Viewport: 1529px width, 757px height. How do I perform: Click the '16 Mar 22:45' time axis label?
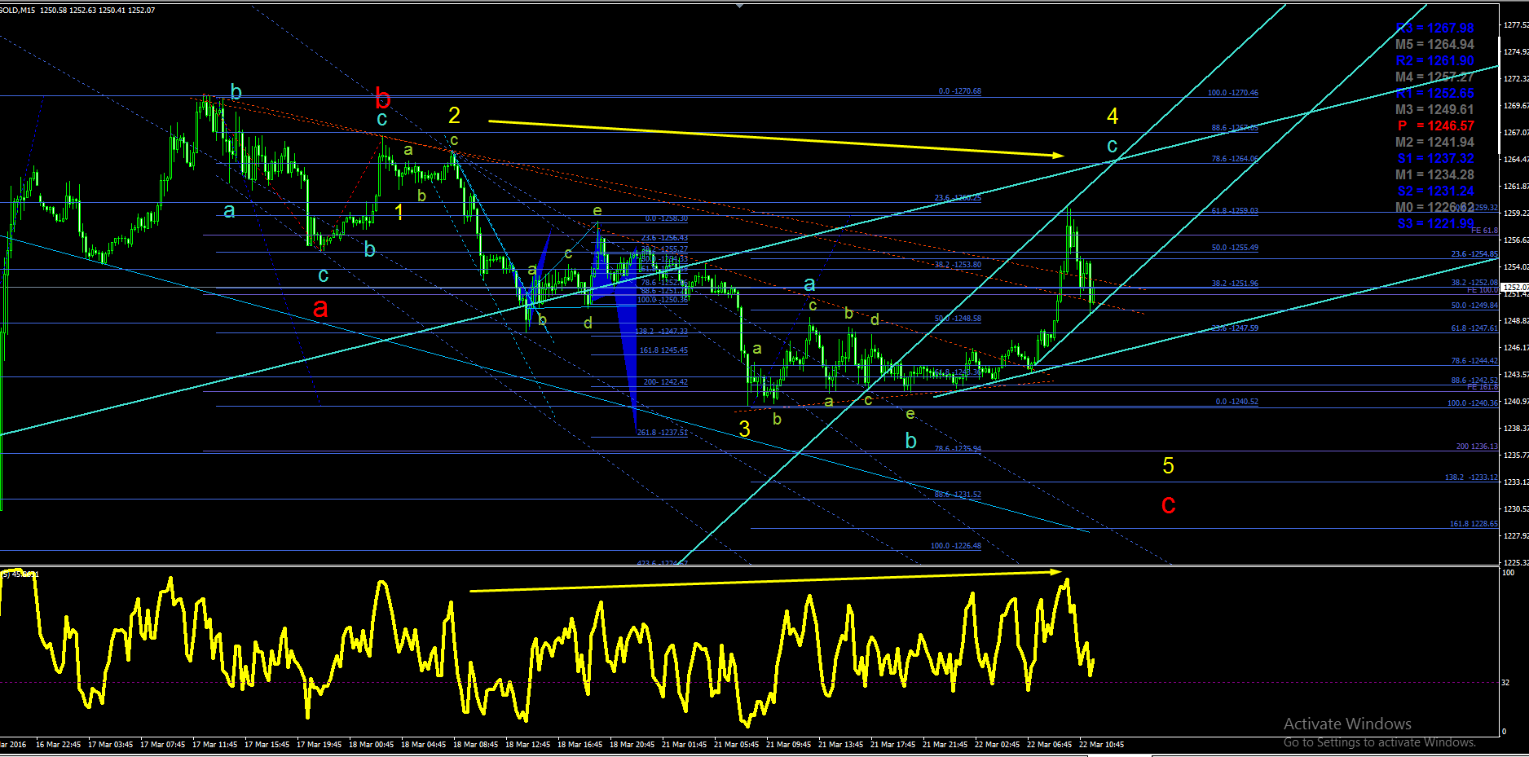[58, 745]
